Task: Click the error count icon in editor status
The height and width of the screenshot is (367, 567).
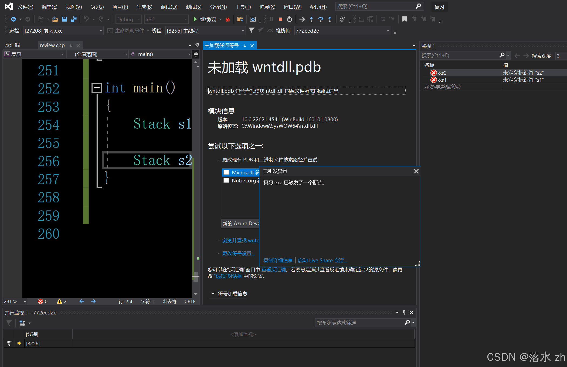Action: click(x=40, y=301)
